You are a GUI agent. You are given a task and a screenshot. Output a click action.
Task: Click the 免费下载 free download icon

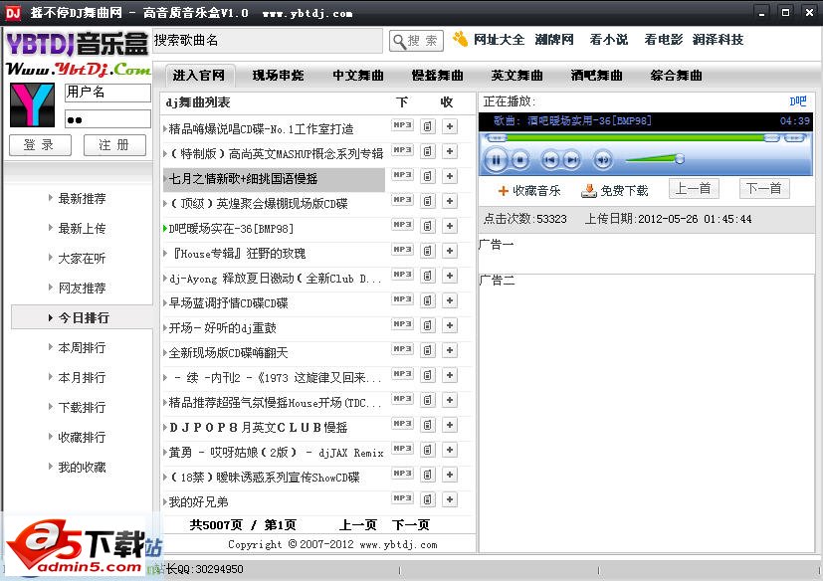(588, 189)
